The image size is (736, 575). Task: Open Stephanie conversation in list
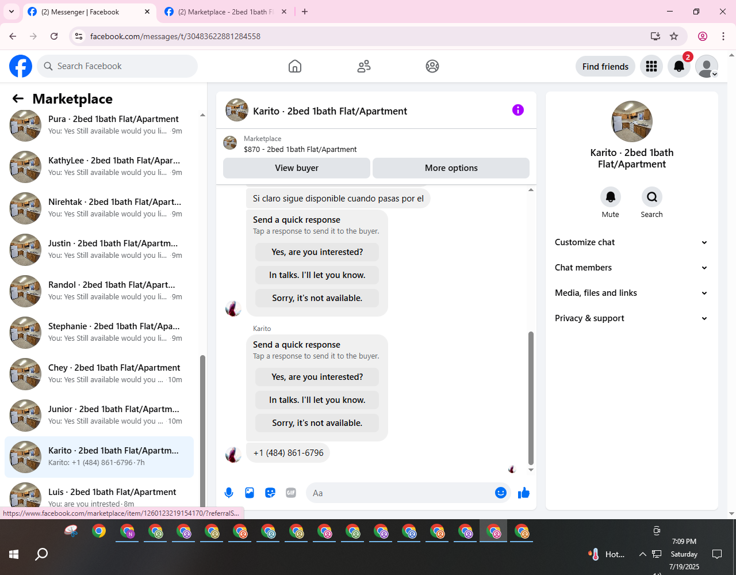(99, 332)
